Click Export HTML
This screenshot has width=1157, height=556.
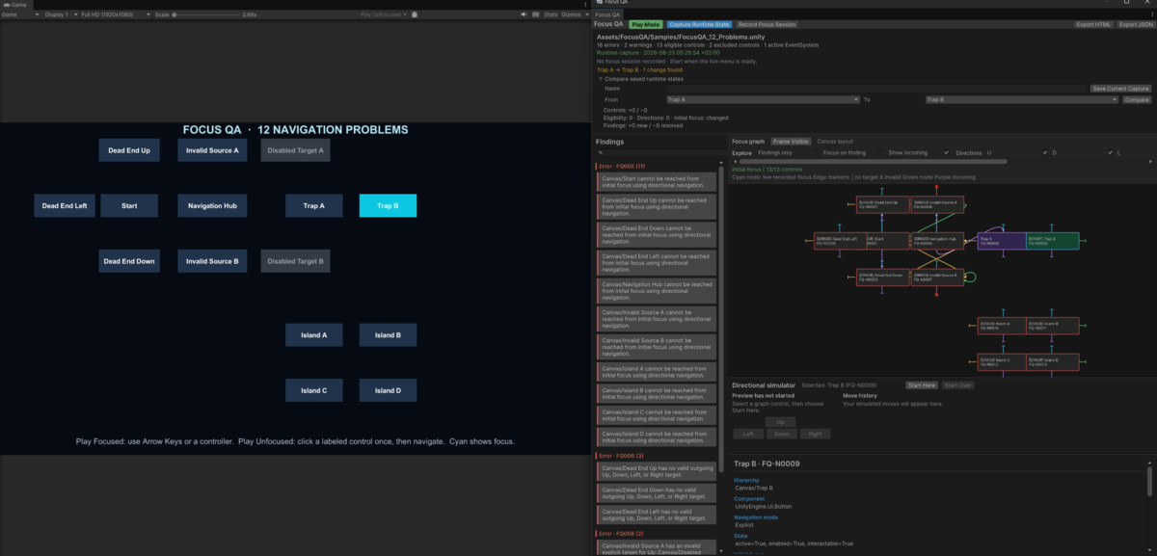(x=1094, y=24)
